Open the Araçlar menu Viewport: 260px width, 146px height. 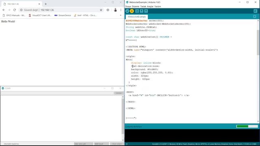(150, 6)
